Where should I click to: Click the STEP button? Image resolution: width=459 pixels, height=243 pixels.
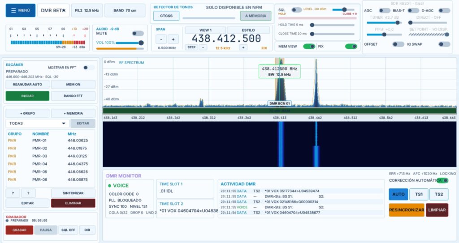[x=191, y=47]
